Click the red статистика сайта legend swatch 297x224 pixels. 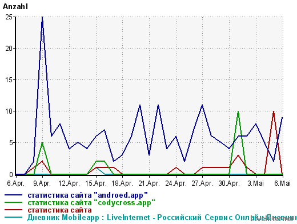click(x=13, y=210)
